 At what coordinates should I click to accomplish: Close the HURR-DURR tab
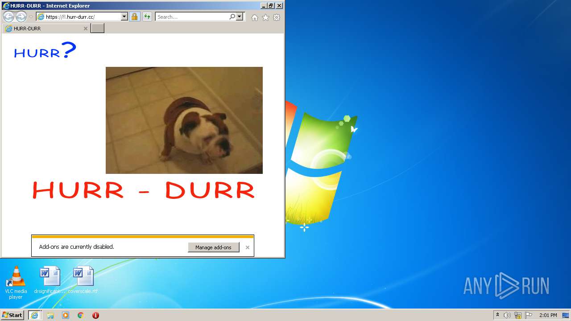coord(86,29)
